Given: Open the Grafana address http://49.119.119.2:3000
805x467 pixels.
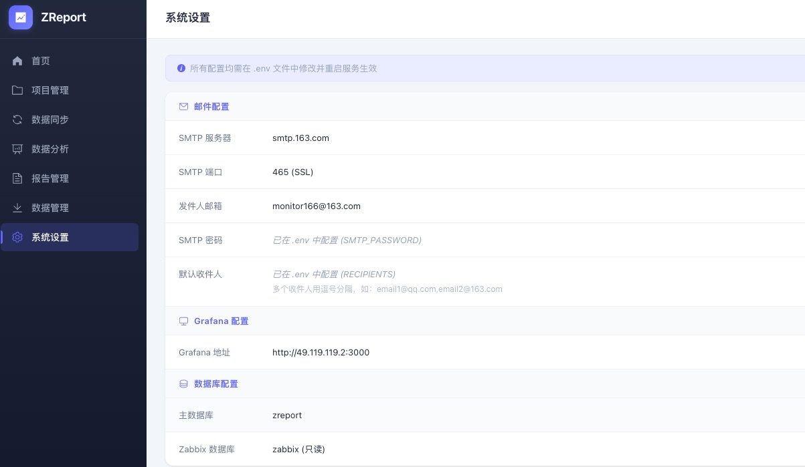Looking at the screenshot, I should tap(321, 353).
